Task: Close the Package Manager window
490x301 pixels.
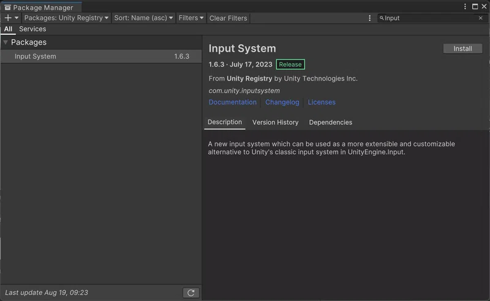Action: click(x=484, y=7)
